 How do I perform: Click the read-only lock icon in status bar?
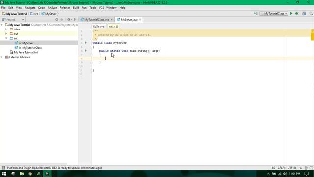tap(301, 168)
